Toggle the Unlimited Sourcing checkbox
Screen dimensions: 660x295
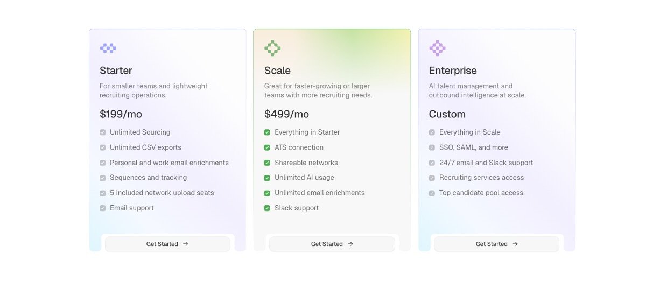tap(102, 132)
